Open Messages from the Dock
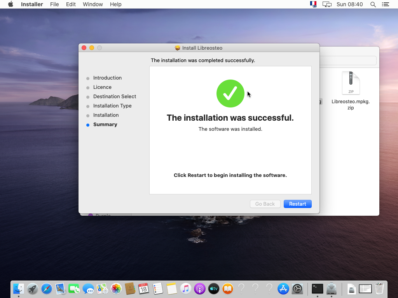 tap(88, 289)
